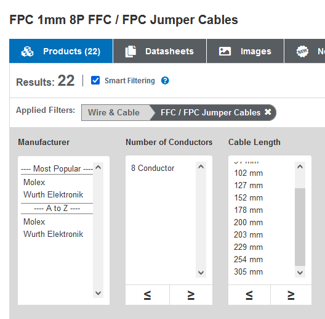
Task: Click greater-than-or-equal under Cable Length
Action: pyautogui.click(x=291, y=295)
